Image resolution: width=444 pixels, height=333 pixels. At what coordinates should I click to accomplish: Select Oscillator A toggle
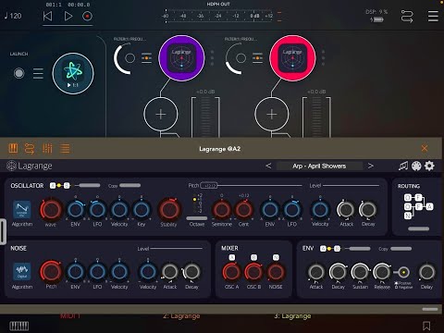(x=53, y=185)
